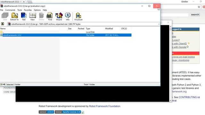205x115 pixels.
Task: Close the robotframework browser tab
Action: point(24,2)
